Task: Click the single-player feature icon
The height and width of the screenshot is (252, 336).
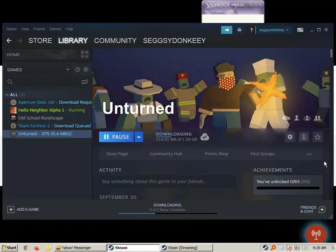Action: coord(297,118)
